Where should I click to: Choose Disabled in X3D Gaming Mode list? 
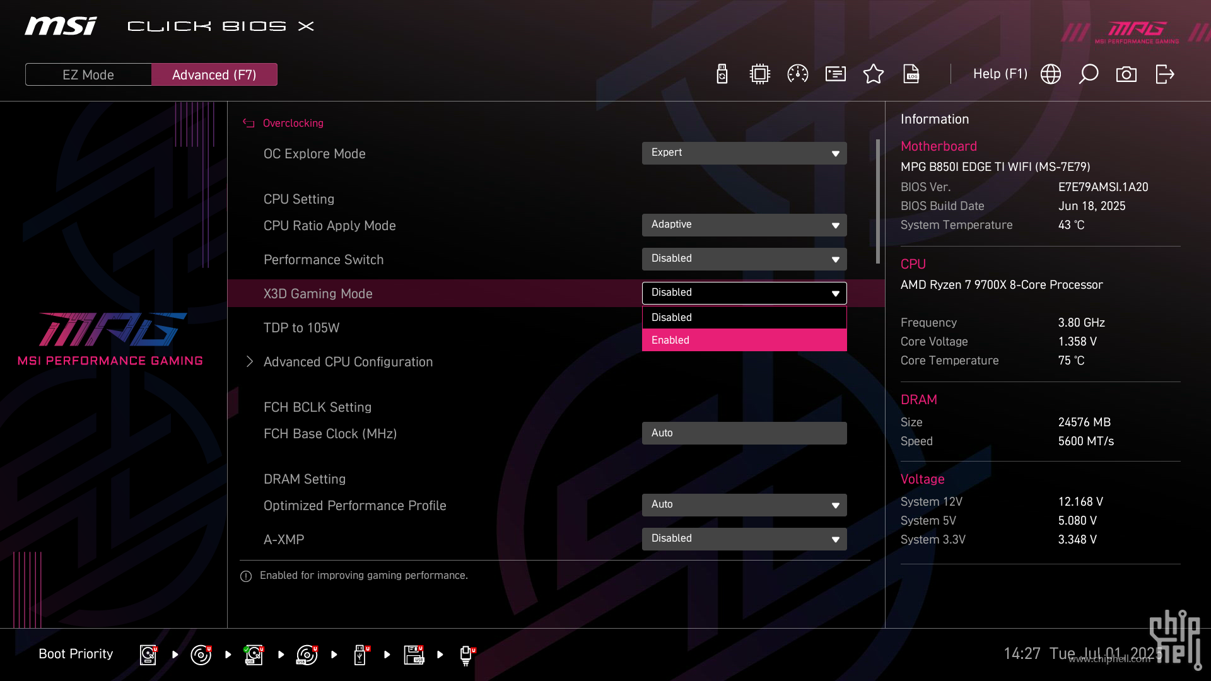pos(744,317)
